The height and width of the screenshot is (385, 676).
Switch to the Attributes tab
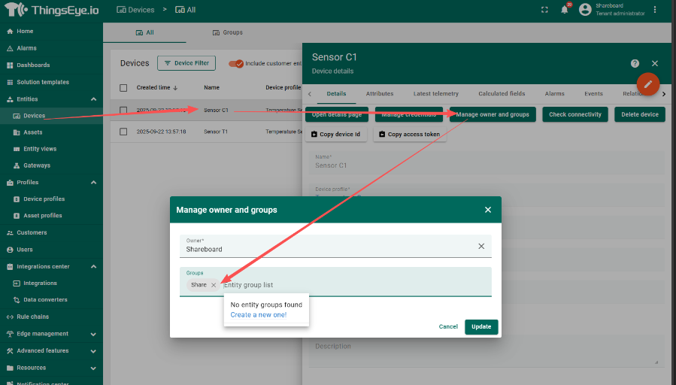click(x=380, y=94)
